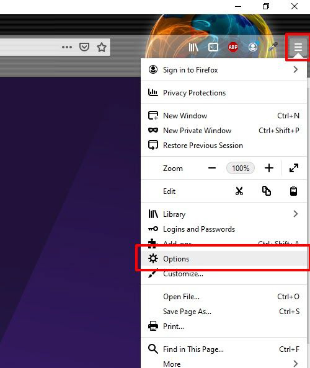Click the Copy icon in Edit row
Screen dimensions: 310x368
(267, 191)
